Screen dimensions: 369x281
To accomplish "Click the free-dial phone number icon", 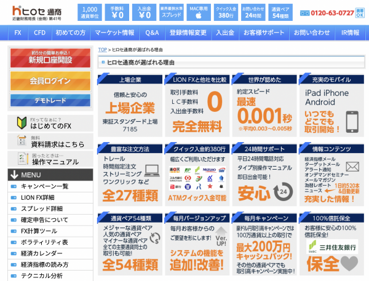I will click(x=305, y=13).
